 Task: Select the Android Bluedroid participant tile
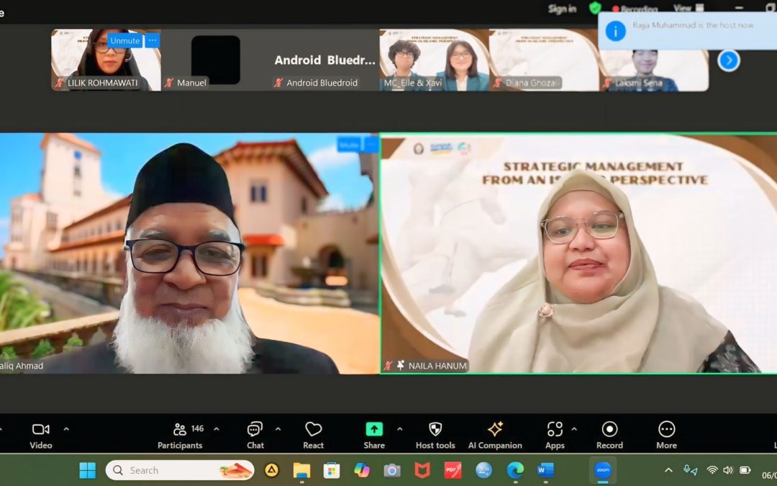tap(324, 60)
